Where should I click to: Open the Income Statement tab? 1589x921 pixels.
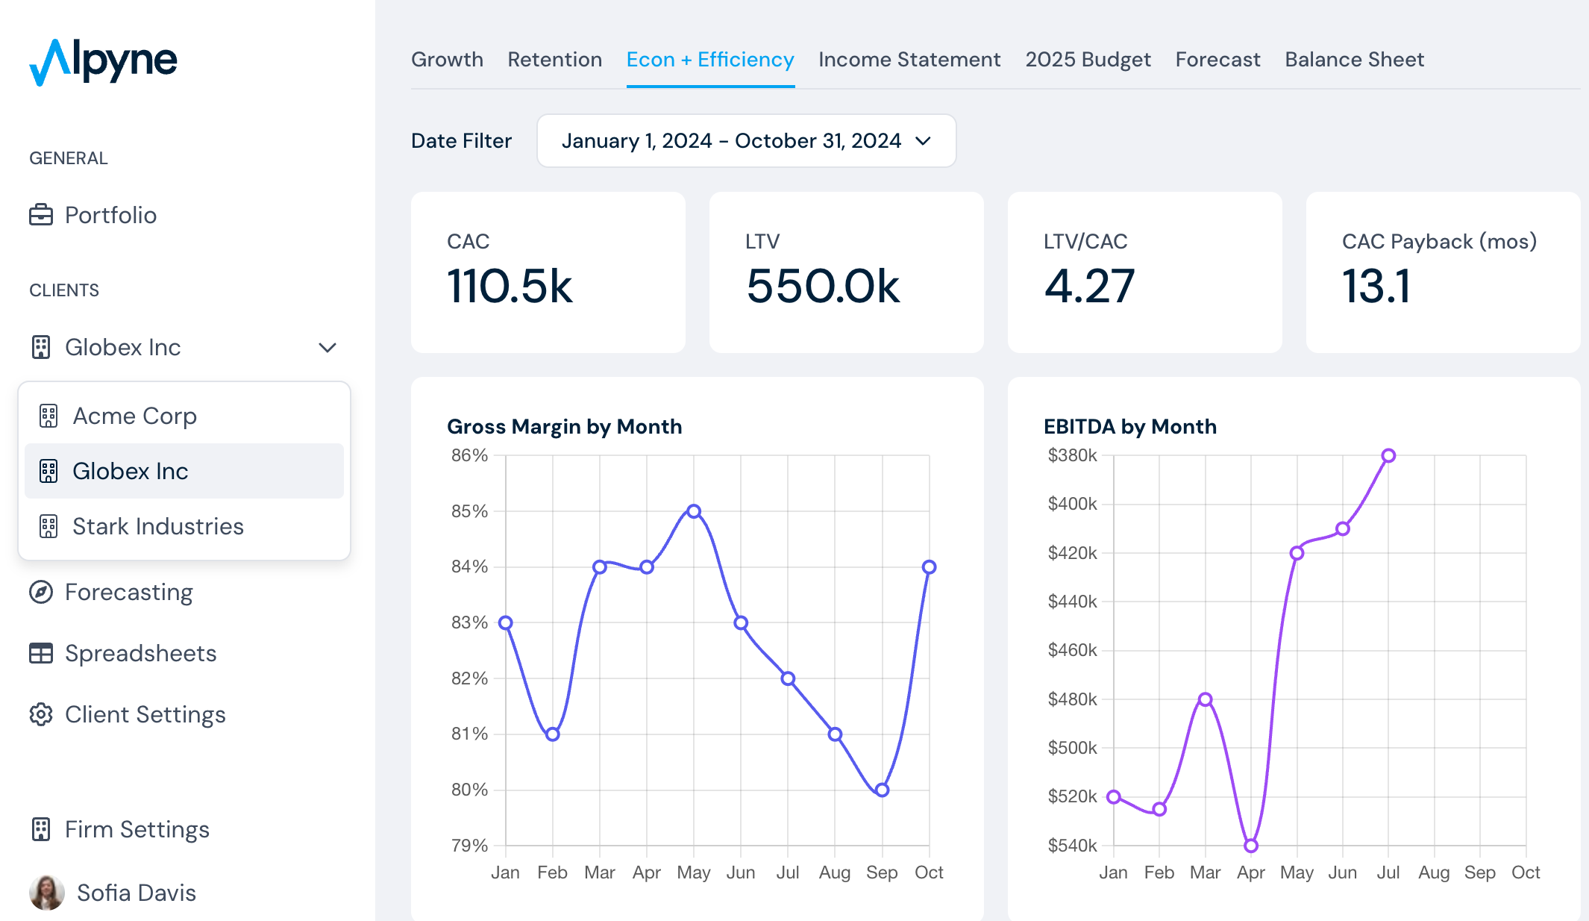(909, 60)
